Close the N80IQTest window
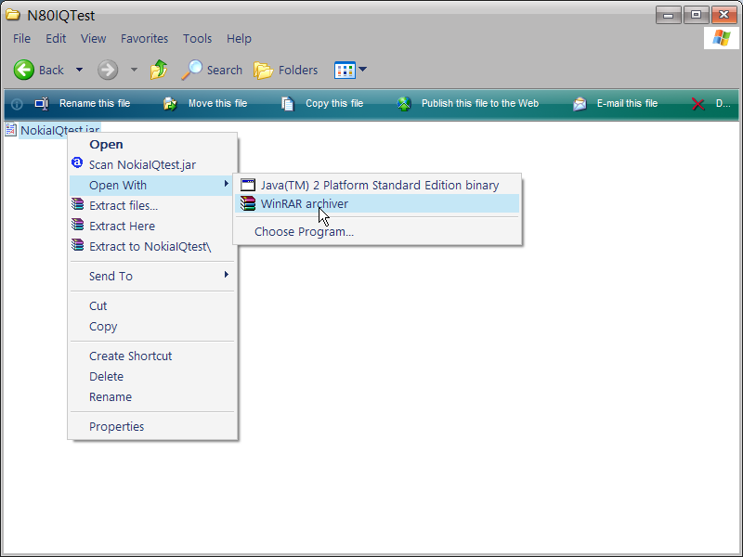Screen dimensions: 743x557 tap(724, 15)
